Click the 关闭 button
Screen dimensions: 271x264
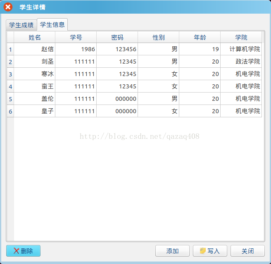pos(247,251)
